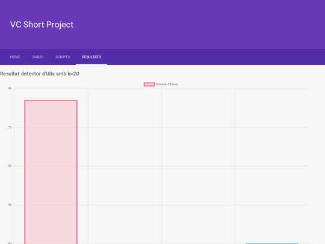
Task: Open the HOME tab
Action: [15, 57]
